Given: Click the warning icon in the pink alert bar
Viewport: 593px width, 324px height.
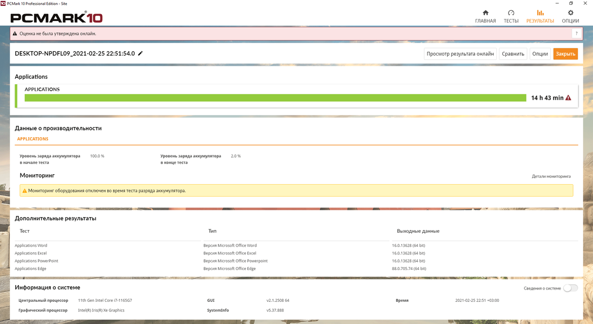Looking at the screenshot, I should 15,33.
